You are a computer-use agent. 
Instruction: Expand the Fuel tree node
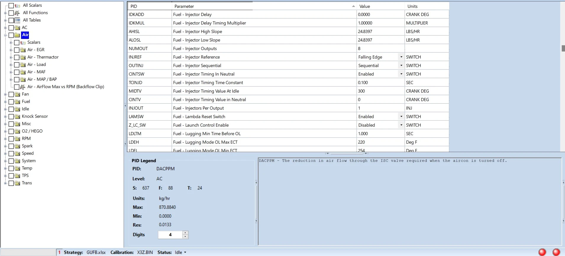click(5, 102)
